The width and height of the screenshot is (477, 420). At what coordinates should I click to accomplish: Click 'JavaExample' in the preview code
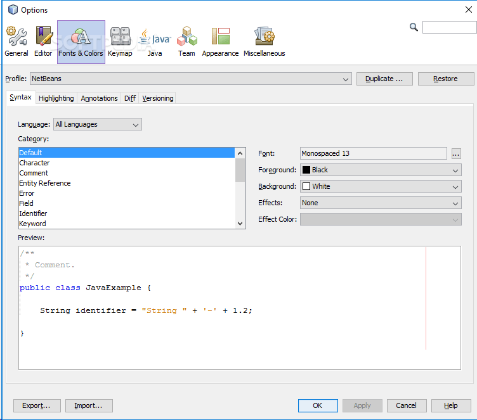(x=114, y=288)
